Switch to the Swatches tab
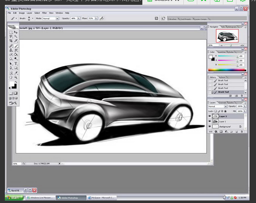 point(222,52)
